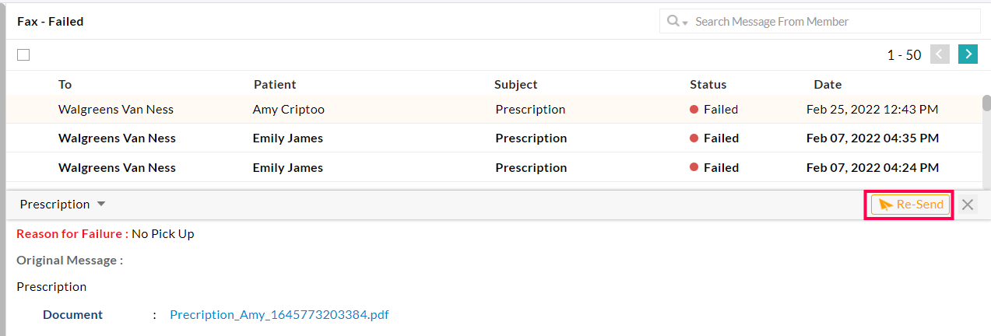Sort by the Status column header
The width and height of the screenshot is (991, 336).
tap(708, 84)
